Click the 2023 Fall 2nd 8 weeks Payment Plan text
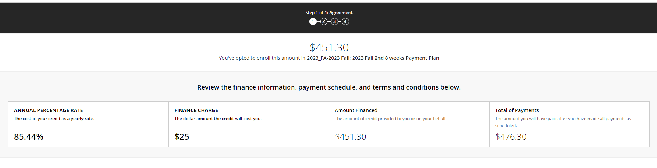Screen dimensions: 657x168 (373, 58)
